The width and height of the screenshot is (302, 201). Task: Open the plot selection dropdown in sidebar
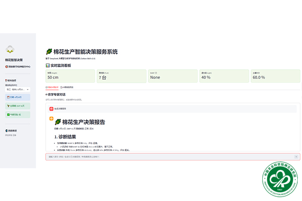(x=18, y=89)
